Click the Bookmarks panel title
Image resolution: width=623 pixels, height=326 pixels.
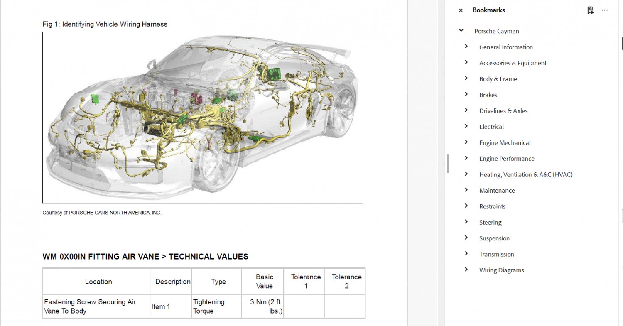489,10
